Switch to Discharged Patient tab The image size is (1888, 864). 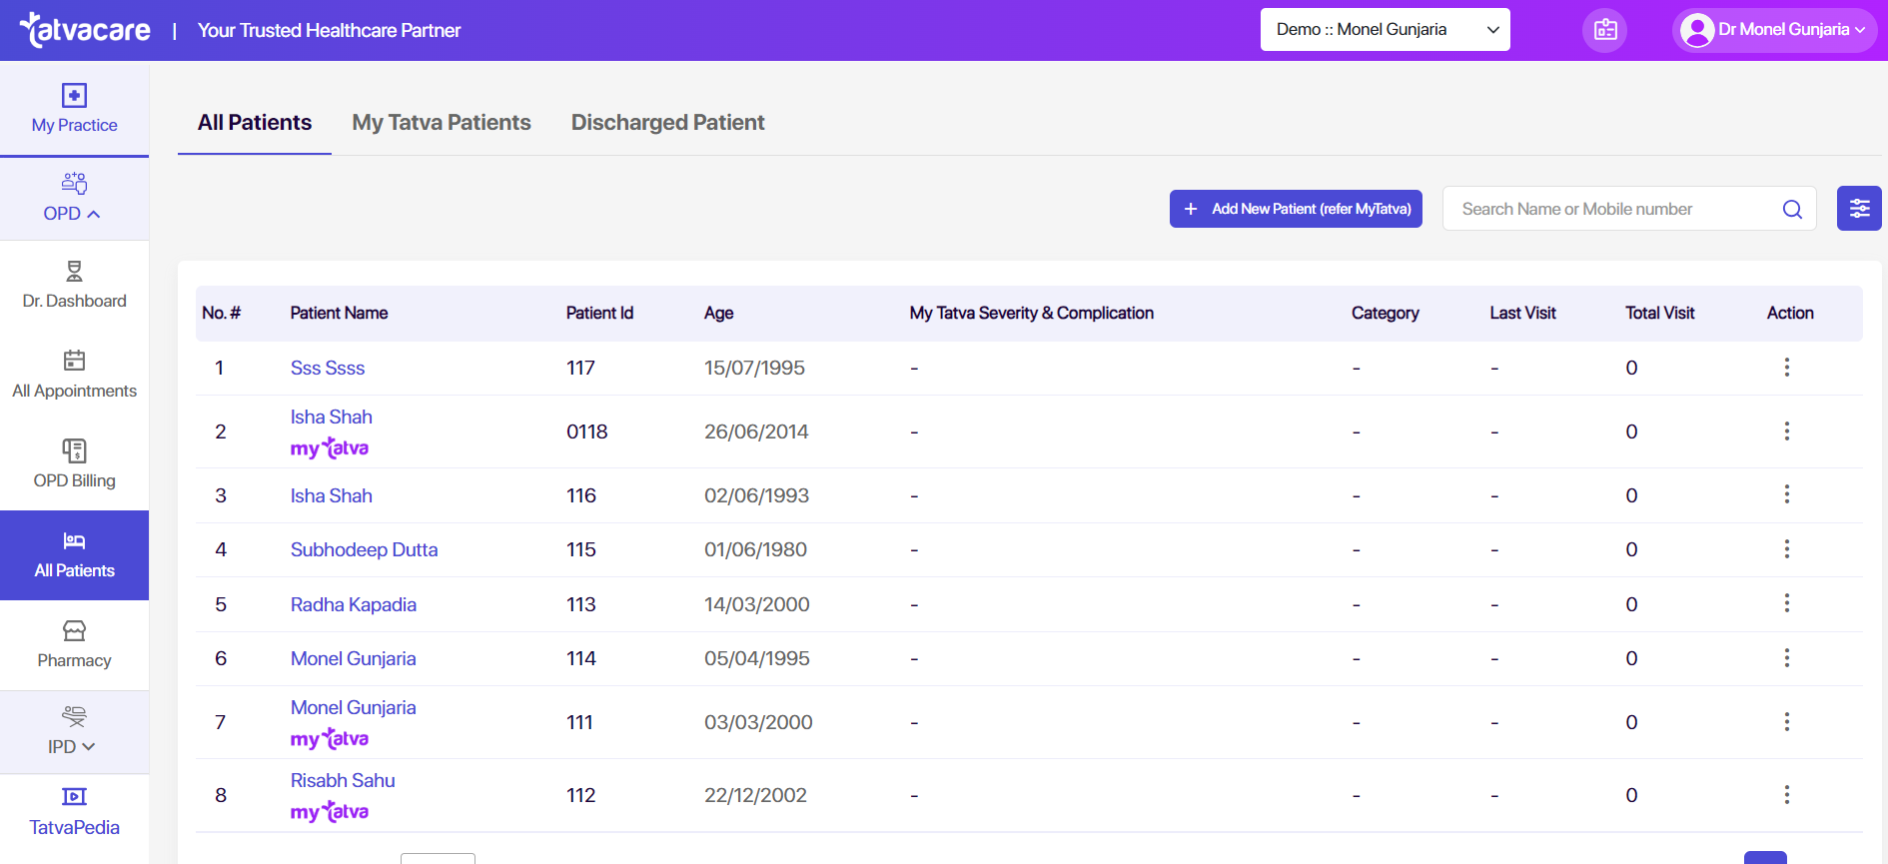pyautogui.click(x=667, y=123)
